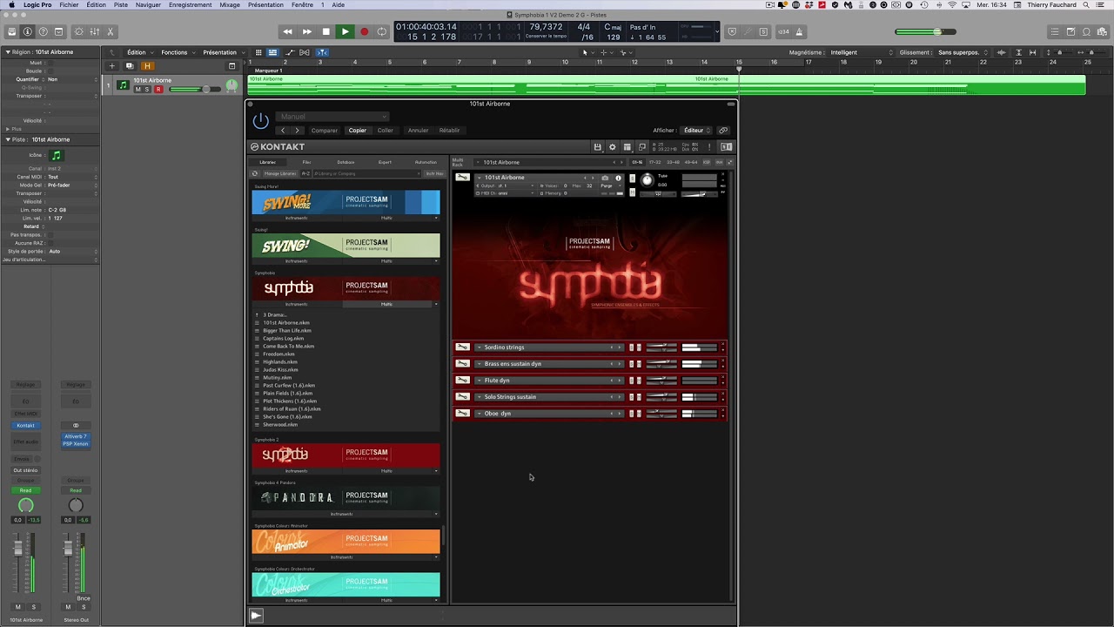This screenshot has height=627, width=1114.
Task: Toggle the orange H hide tracks button
Action: pyautogui.click(x=147, y=66)
